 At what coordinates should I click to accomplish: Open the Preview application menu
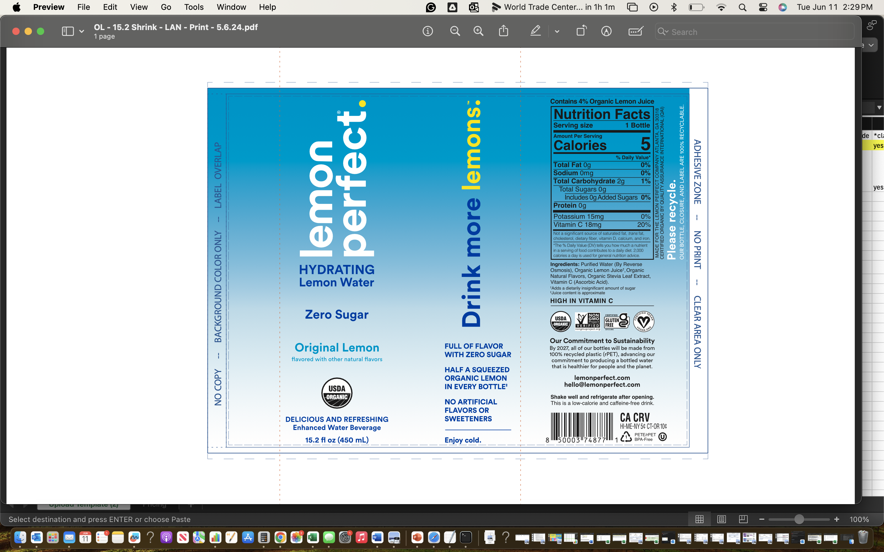coord(48,7)
